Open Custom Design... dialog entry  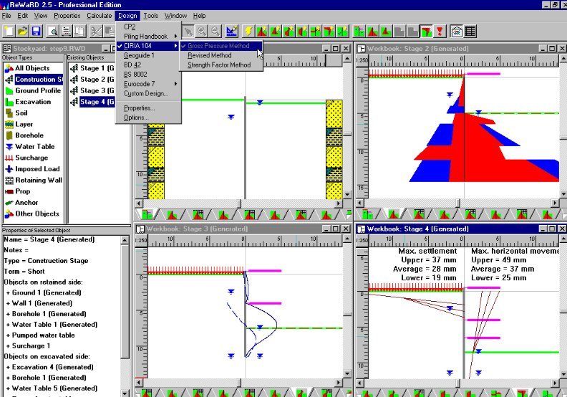point(148,93)
